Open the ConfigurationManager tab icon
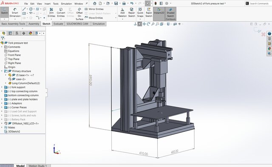Screen dimensions: 272x167 [x=17, y=33]
